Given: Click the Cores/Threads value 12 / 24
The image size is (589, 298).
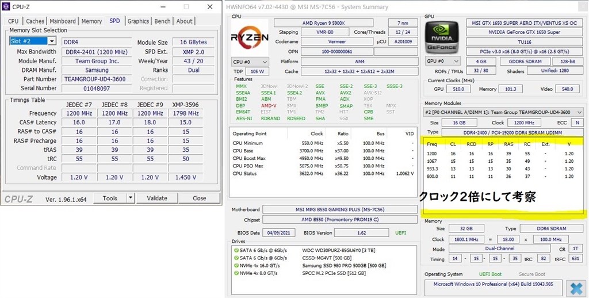Looking at the screenshot, I should (403, 32).
